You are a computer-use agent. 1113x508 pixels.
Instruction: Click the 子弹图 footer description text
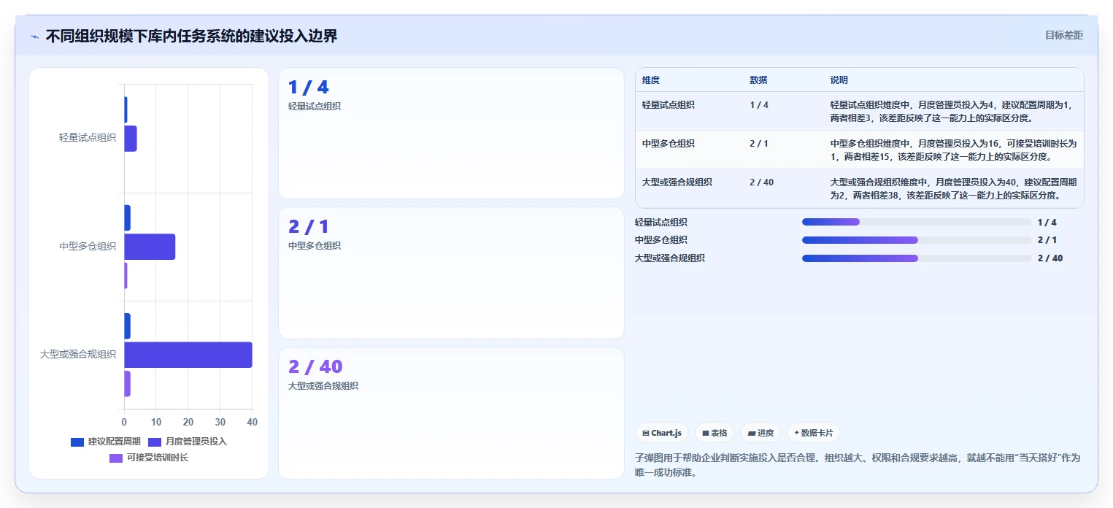click(858, 465)
